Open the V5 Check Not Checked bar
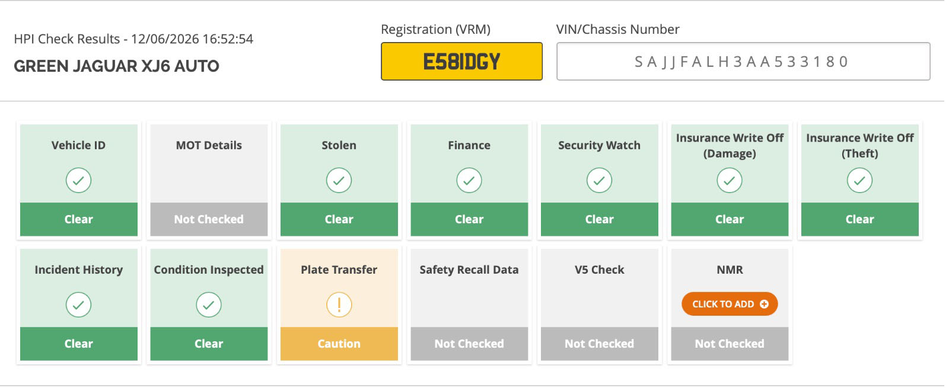949x388 pixels. (599, 344)
